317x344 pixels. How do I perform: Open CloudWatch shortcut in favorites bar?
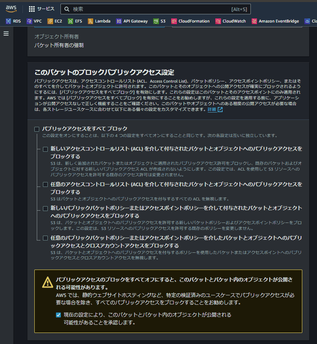tap(230, 21)
